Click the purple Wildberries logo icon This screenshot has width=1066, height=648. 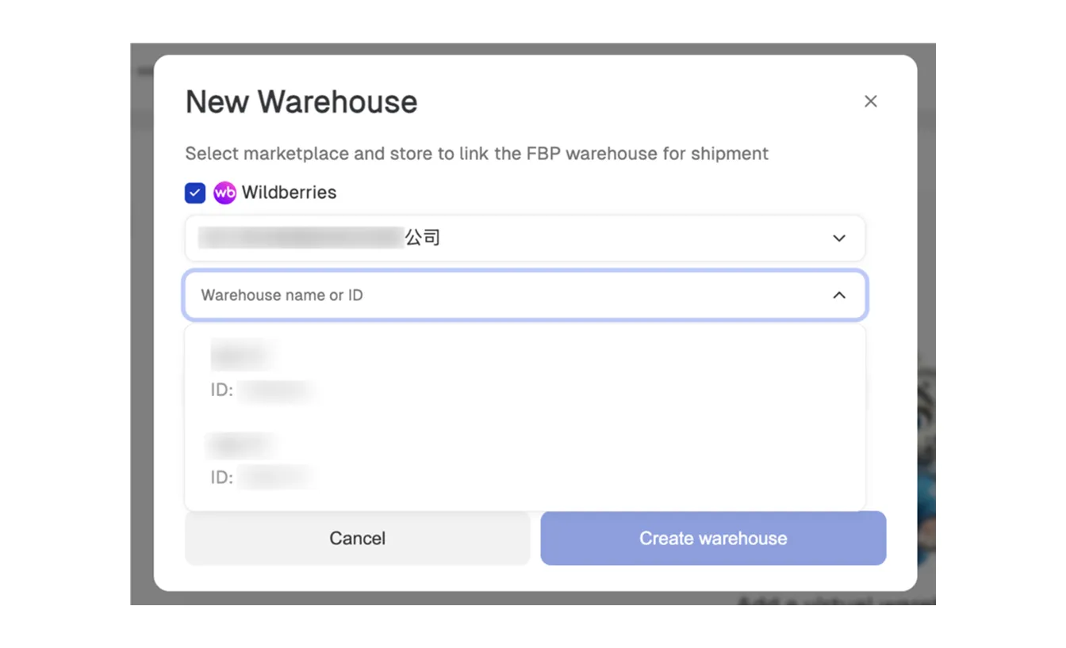pyautogui.click(x=224, y=192)
